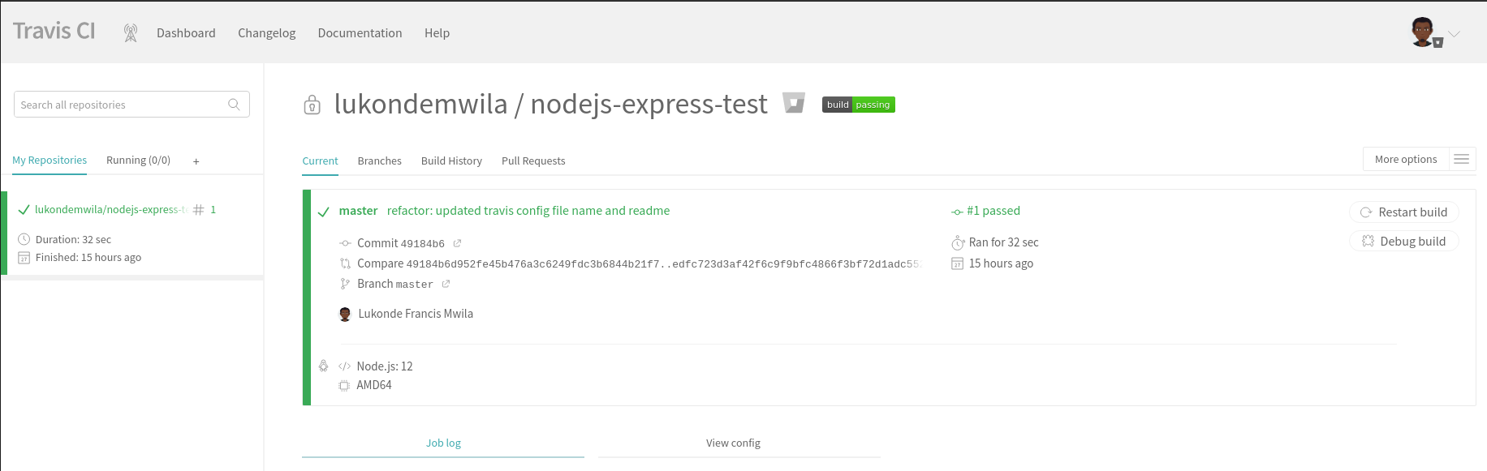The width and height of the screenshot is (1487, 471).
Task: Expand the More options menu
Action: pyautogui.click(x=1405, y=160)
